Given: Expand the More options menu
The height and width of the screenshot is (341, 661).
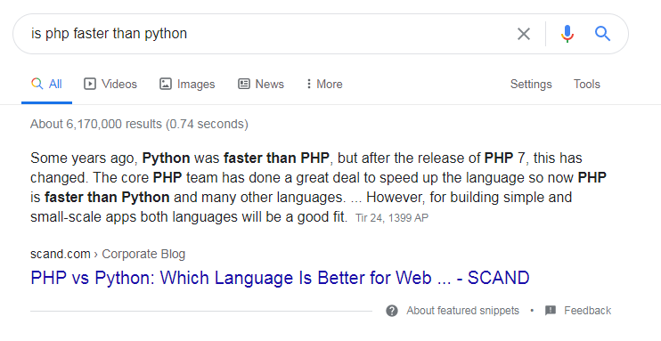Looking at the screenshot, I should click(324, 84).
